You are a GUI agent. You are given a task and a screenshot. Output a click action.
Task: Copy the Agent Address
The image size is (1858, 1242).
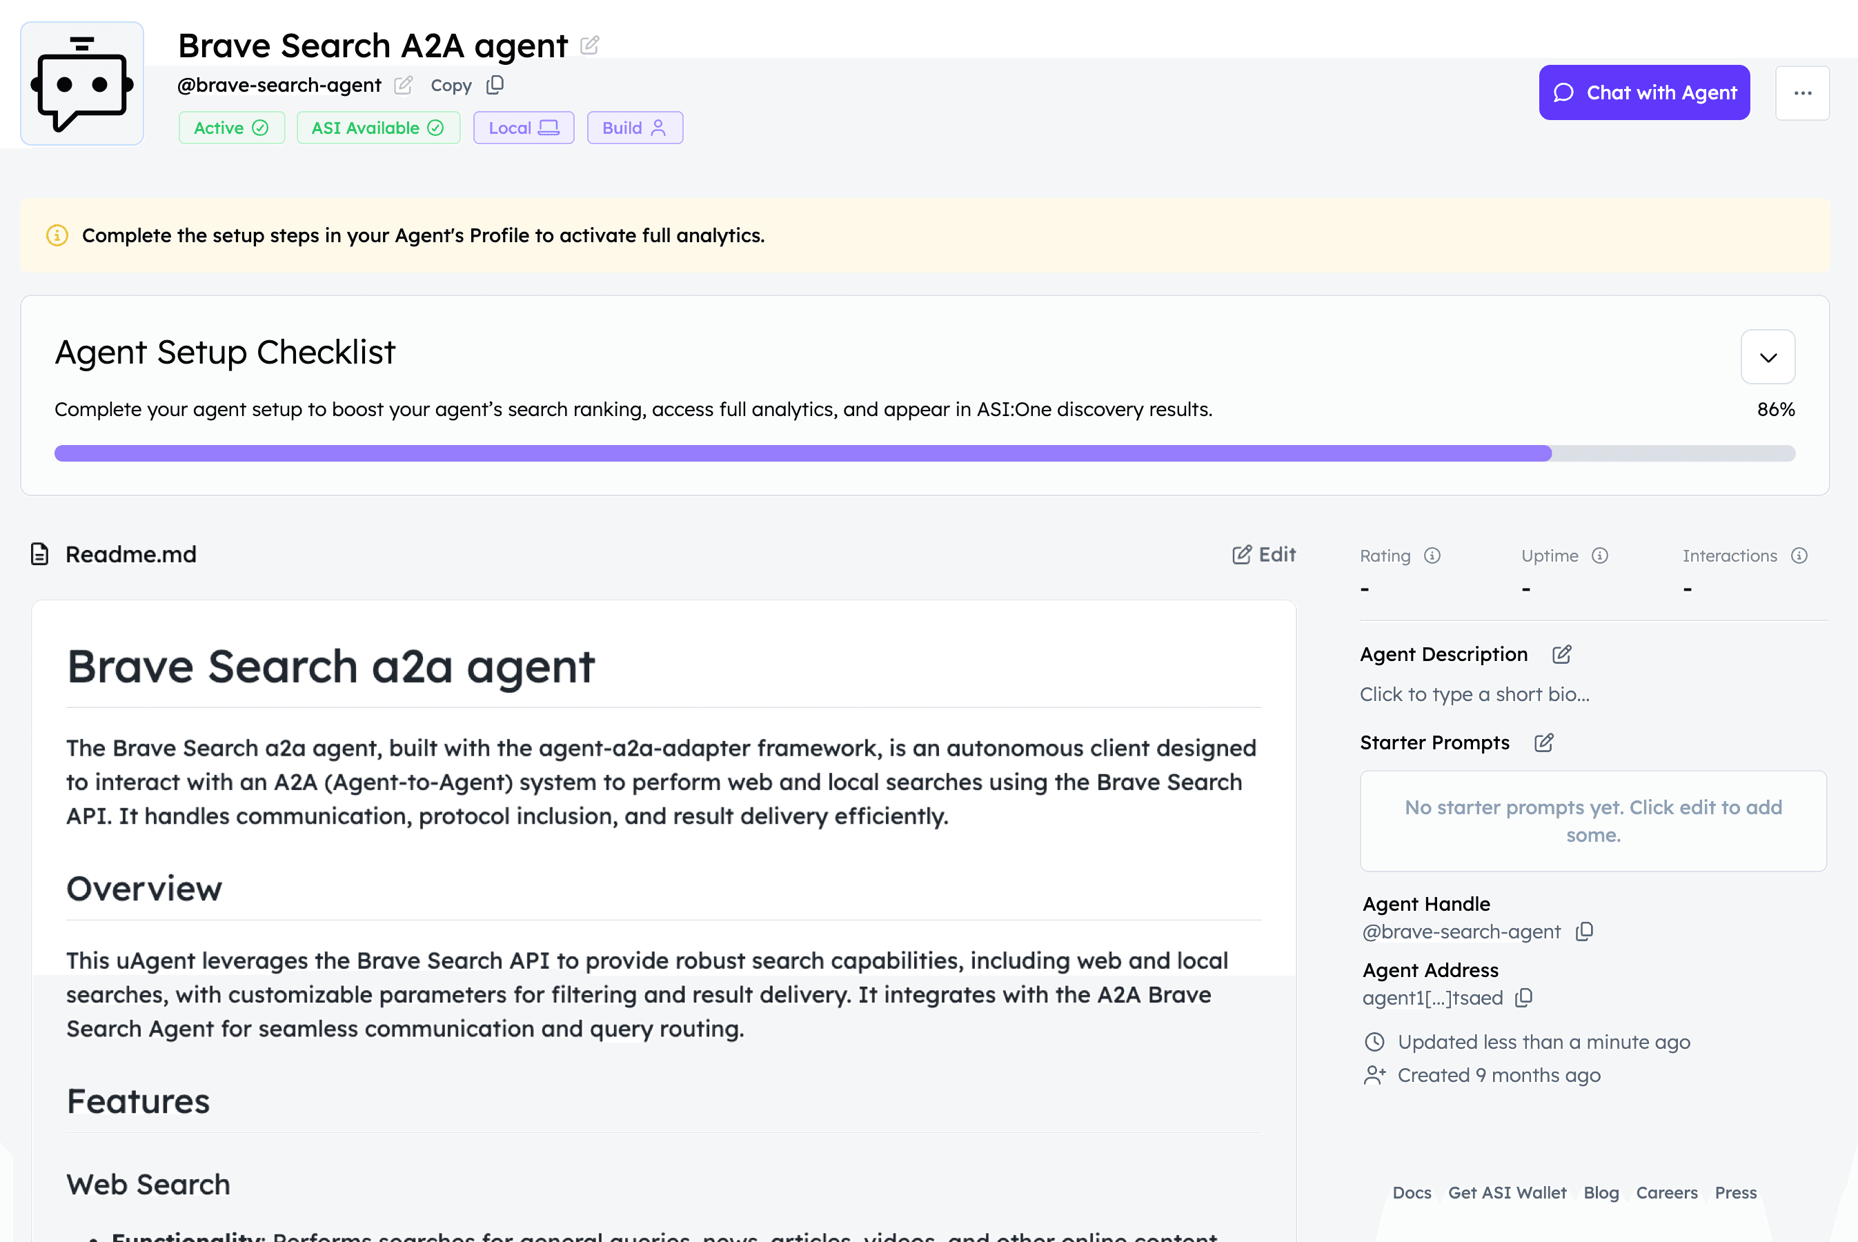(x=1524, y=998)
